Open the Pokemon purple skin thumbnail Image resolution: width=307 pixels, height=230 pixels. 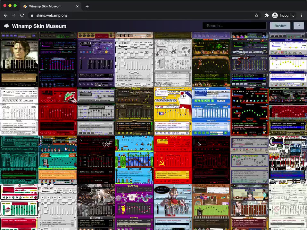[x=134, y=207]
